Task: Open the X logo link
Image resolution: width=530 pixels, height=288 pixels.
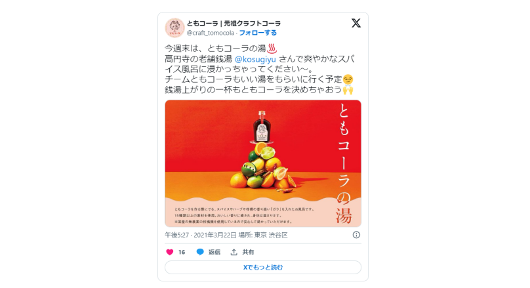Action: 356,23
